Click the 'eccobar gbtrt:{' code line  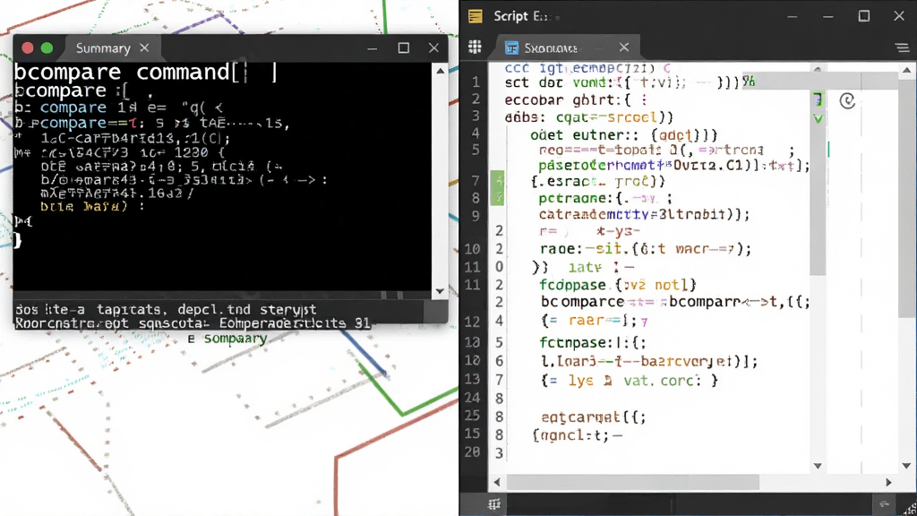[x=576, y=100]
